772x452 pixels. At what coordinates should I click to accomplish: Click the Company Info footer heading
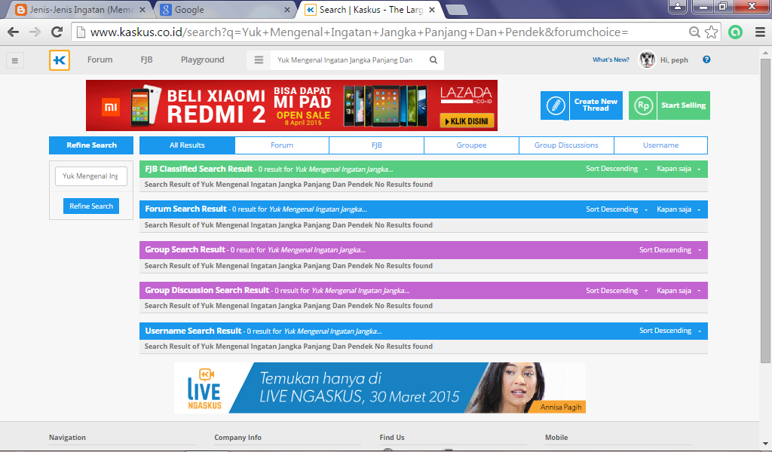pos(237,437)
